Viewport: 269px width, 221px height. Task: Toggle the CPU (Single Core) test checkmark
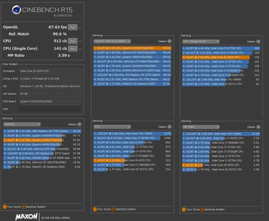80,49
